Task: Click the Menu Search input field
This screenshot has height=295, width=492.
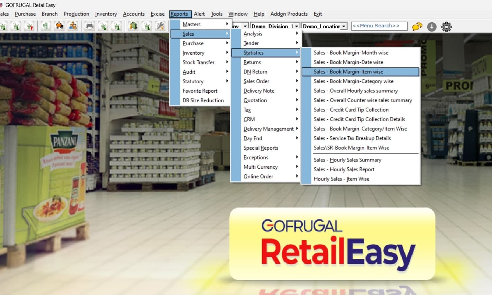Action: (x=379, y=26)
